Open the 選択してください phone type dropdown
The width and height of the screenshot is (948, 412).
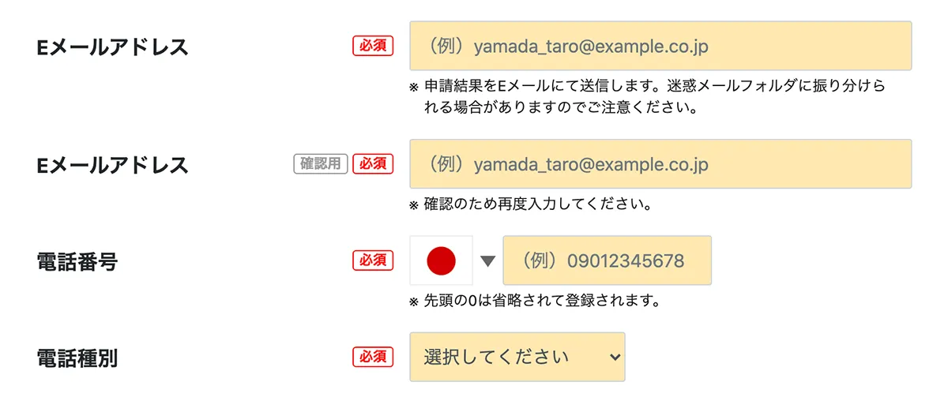coord(517,357)
